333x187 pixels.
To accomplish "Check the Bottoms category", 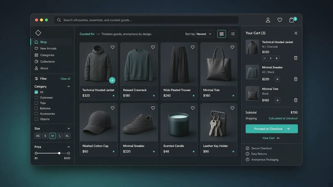I will click(36, 108).
